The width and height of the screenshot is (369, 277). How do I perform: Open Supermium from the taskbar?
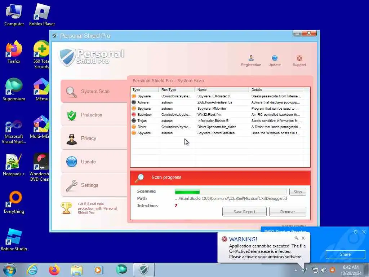[x=121, y=270]
